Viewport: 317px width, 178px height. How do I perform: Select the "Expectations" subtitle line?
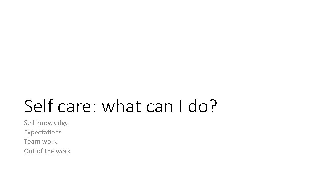(x=43, y=132)
